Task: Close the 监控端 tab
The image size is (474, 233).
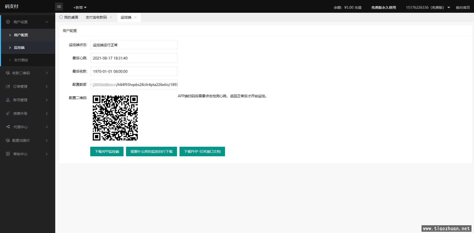Action: 135,17
